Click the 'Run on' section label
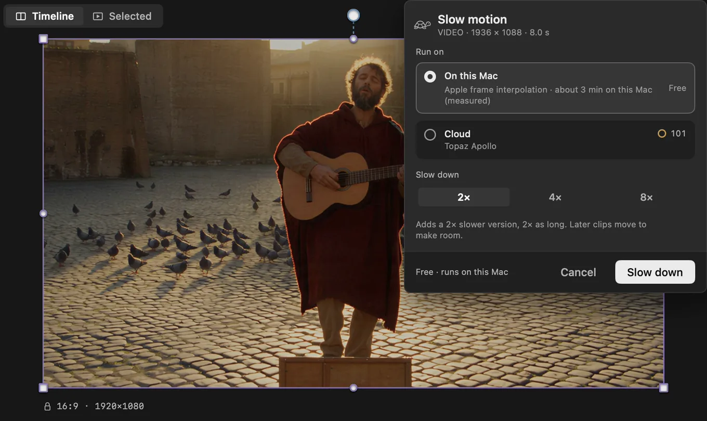The height and width of the screenshot is (421, 707). coord(430,51)
